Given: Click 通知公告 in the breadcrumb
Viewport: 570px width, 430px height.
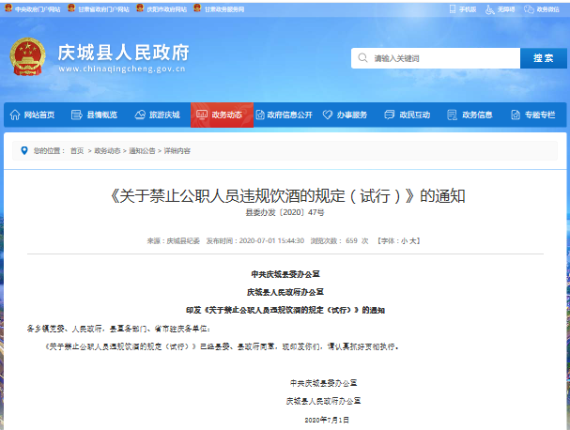Looking at the screenshot, I should point(142,150).
